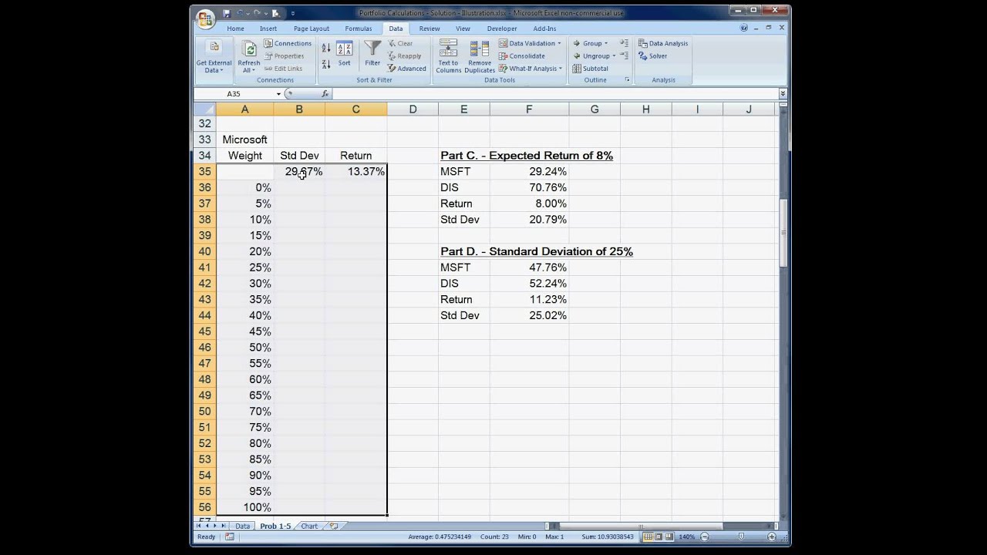The width and height of the screenshot is (987, 555).
Task: Click the Office Button
Action: click(x=205, y=18)
